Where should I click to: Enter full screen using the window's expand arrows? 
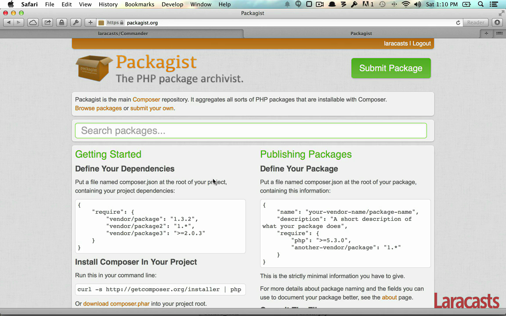point(501,13)
